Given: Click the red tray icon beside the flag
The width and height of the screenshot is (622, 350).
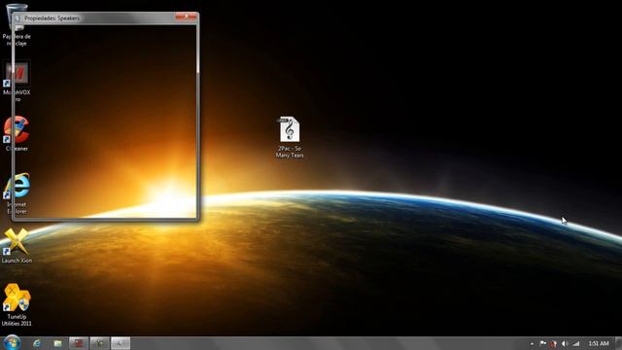Looking at the screenshot, I should (x=553, y=343).
